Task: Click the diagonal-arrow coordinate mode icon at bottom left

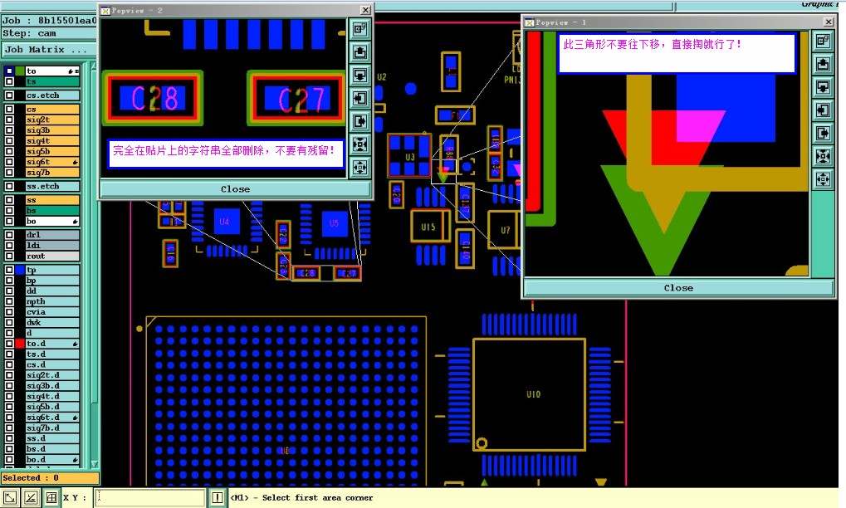Action: (x=10, y=498)
